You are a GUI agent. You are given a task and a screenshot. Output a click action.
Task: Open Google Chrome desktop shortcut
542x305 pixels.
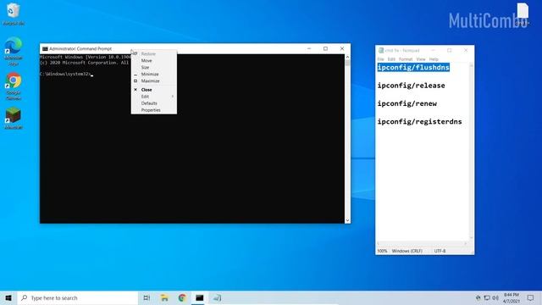tap(14, 86)
